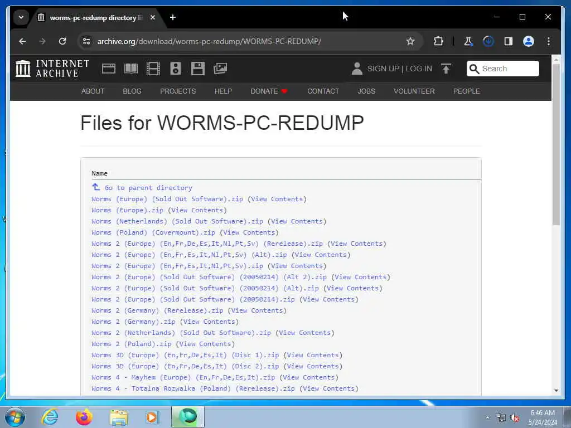Click the browser forward arrow

42,41
